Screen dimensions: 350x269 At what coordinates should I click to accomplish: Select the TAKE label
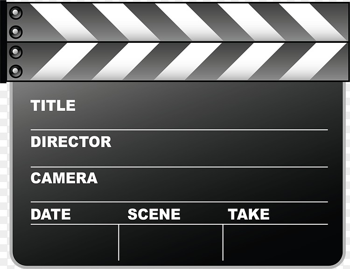tap(248, 214)
